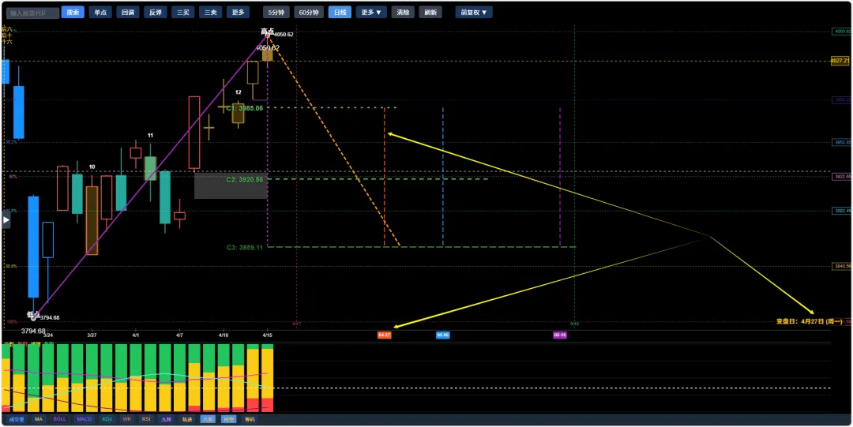Toggle the 轨迹 indicator
853x427 pixels.
[187, 419]
